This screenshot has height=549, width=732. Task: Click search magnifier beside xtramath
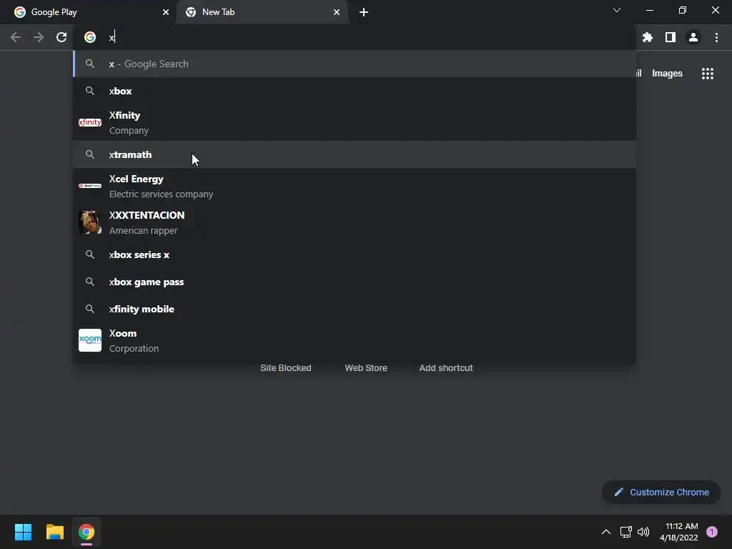(90, 154)
